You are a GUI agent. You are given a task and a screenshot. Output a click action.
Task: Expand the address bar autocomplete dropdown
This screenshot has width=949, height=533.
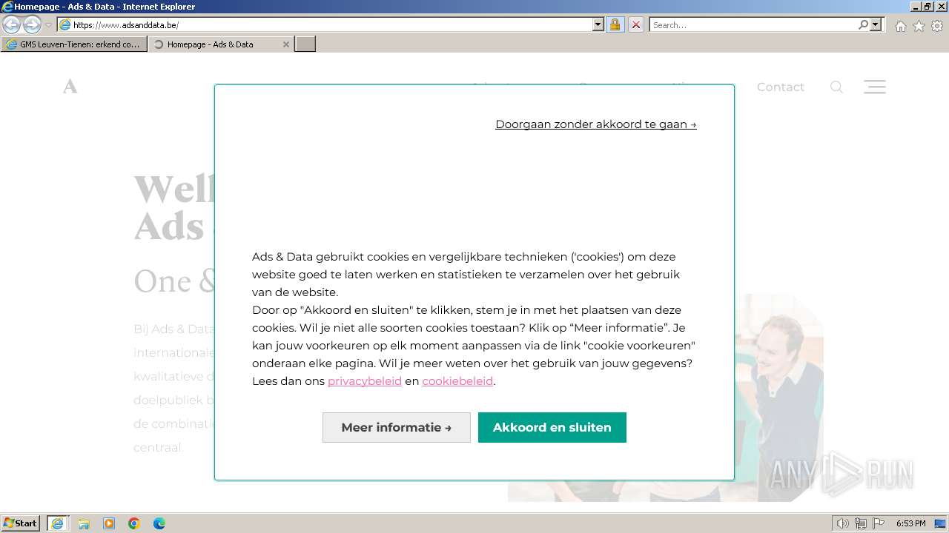pos(598,24)
